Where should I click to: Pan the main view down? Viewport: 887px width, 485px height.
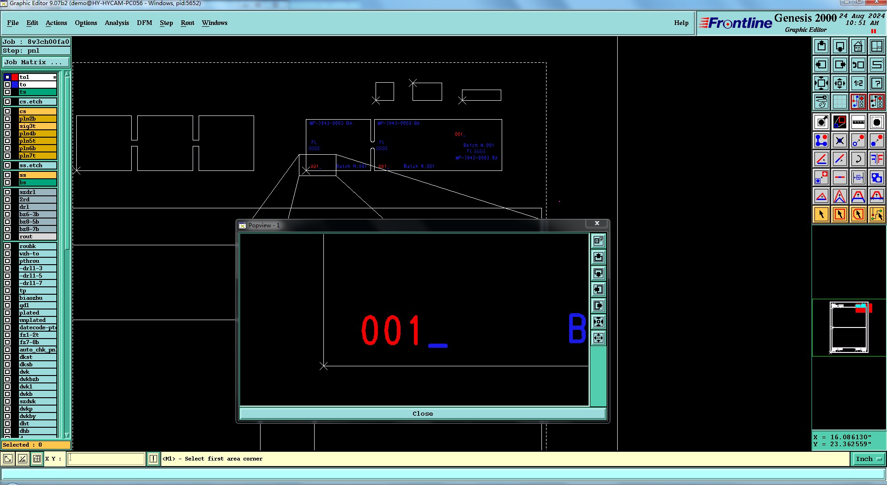tap(840, 46)
